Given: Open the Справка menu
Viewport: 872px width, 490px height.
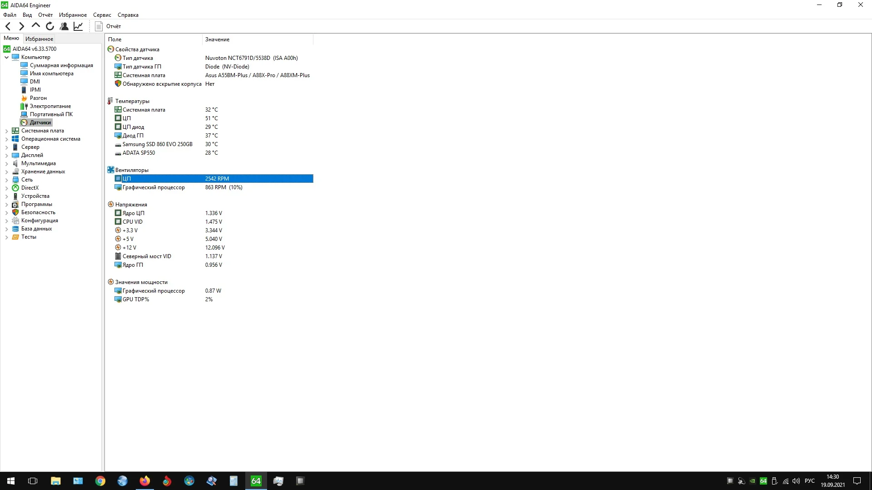Looking at the screenshot, I should coord(128,15).
